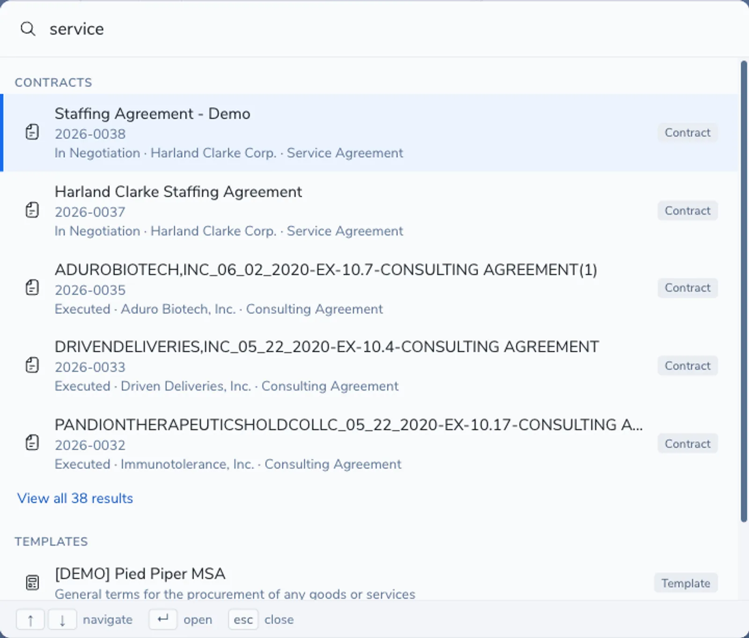This screenshot has width=749, height=638.
Task: Click the search field containing 'service'
Action: pos(374,29)
